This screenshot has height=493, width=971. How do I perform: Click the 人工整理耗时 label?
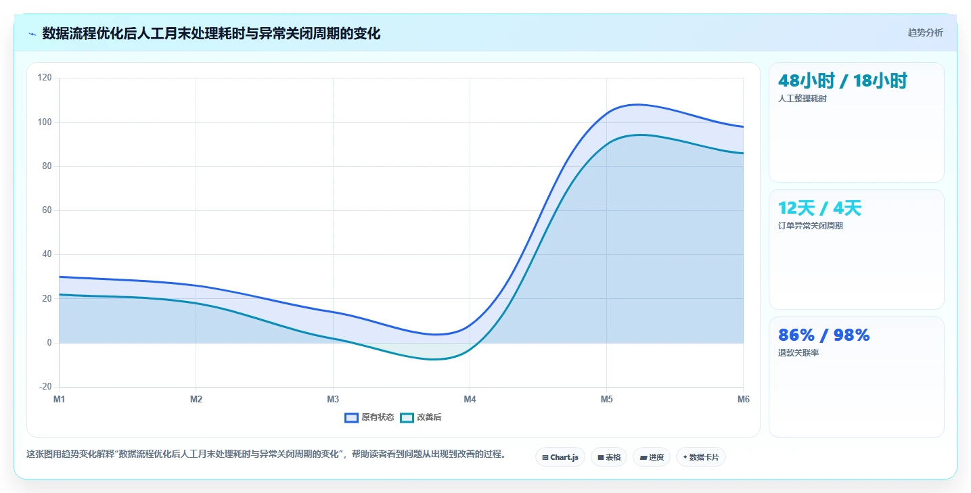tap(803, 99)
